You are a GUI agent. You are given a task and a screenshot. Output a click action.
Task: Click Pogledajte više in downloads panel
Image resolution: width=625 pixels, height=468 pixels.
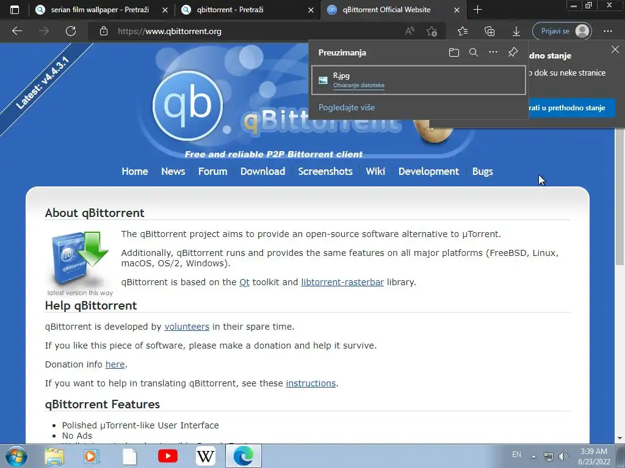[x=347, y=107]
